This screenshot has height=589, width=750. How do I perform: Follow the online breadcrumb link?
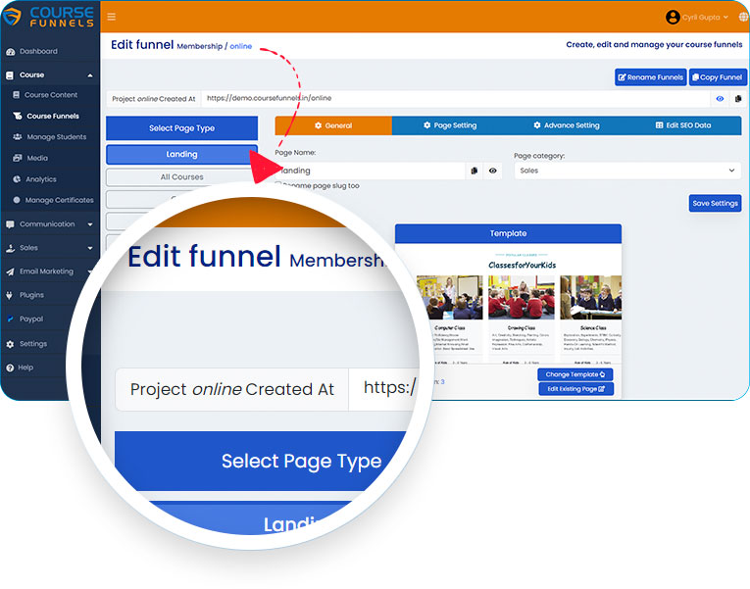[x=240, y=46]
